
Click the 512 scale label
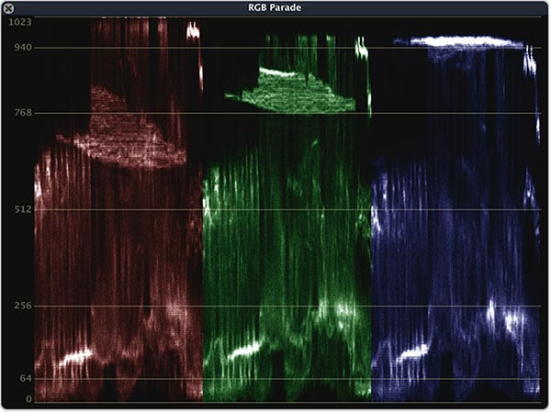click(x=19, y=209)
